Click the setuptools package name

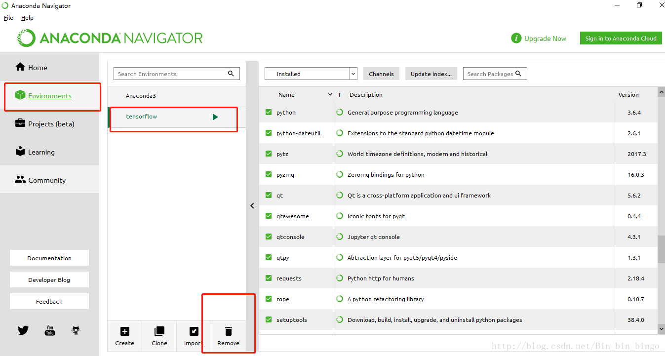click(x=292, y=320)
